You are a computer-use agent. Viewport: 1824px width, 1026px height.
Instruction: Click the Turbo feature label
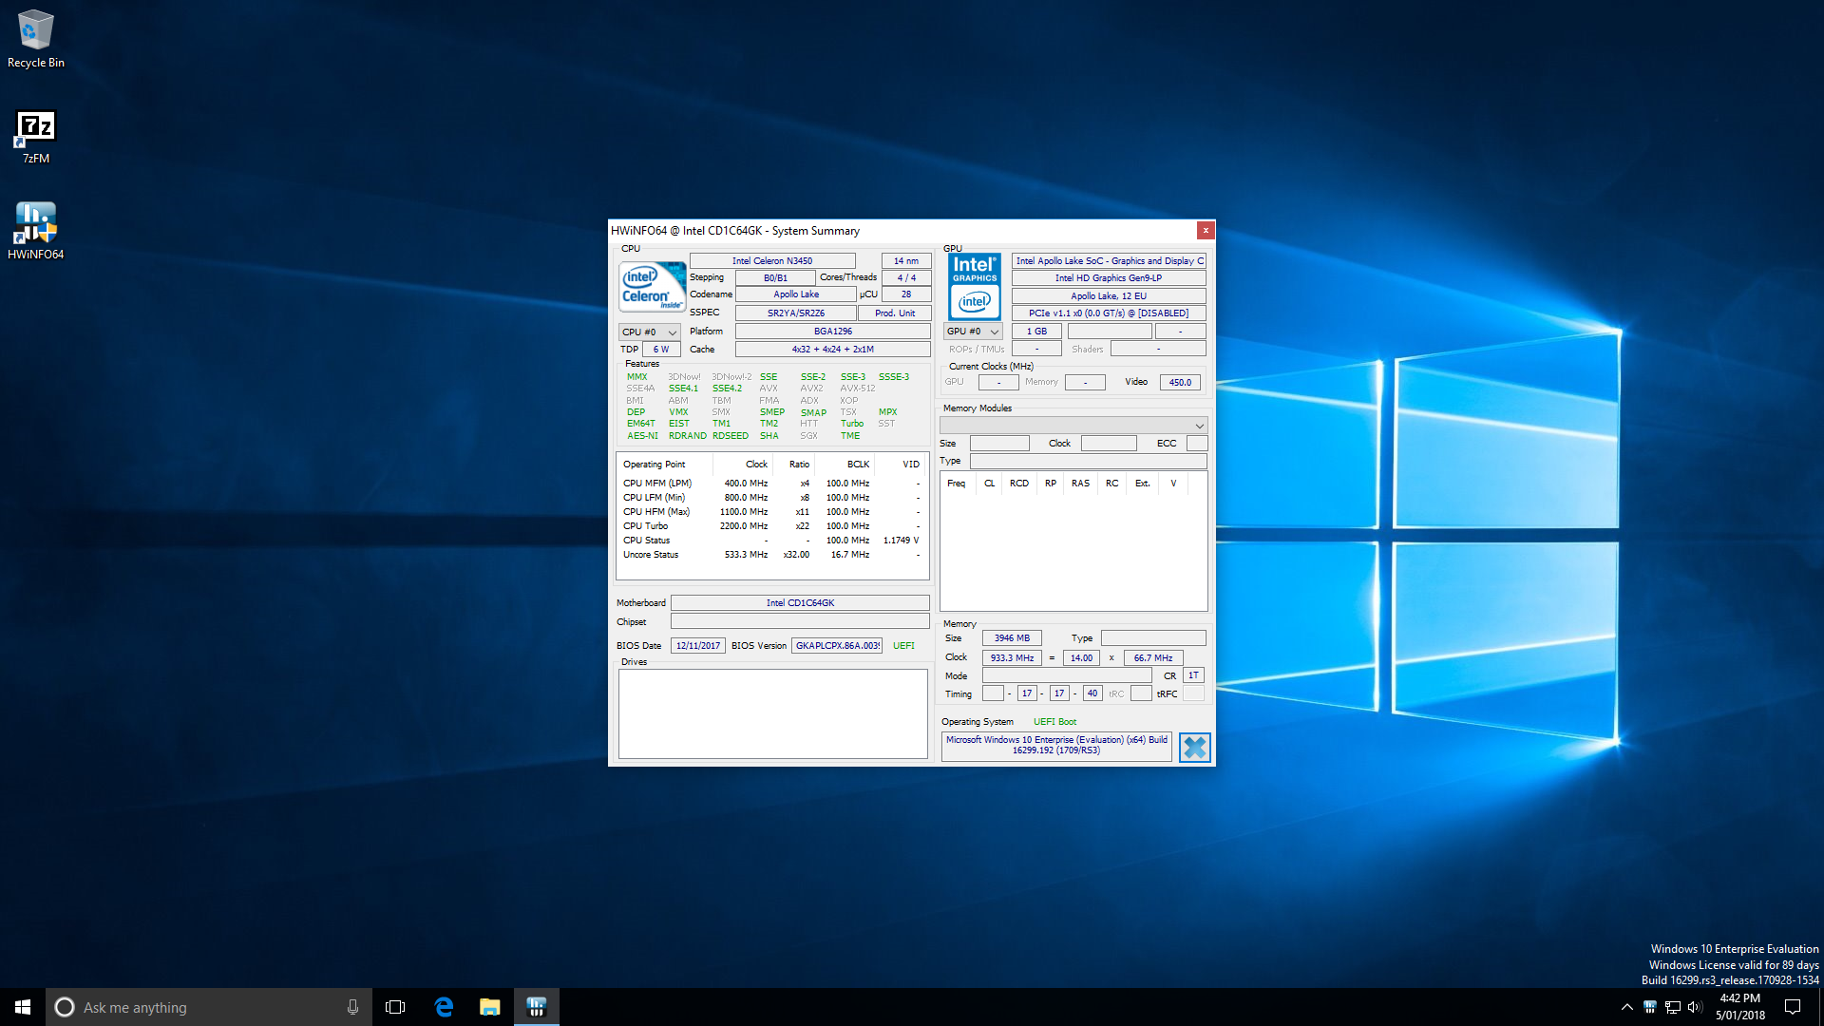[x=852, y=424]
